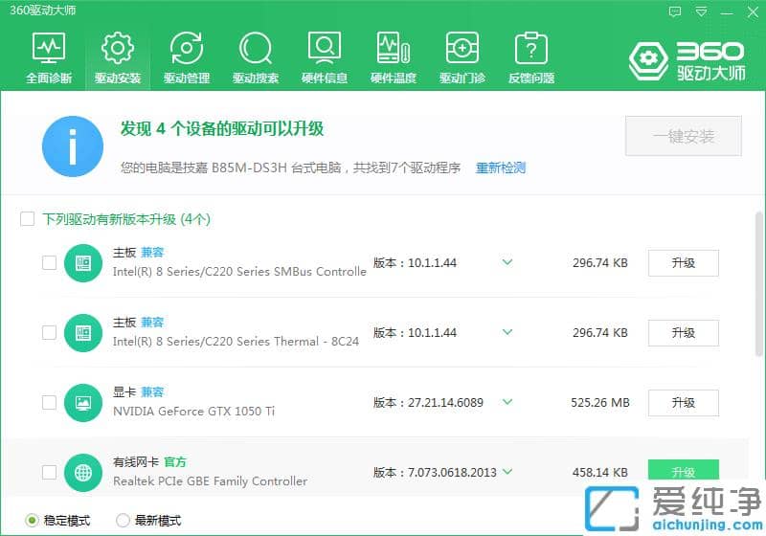Click the text Realtek PCIe GBE Family Controller
This screenshot has height=536, width=766.
(x=210, y=481)
